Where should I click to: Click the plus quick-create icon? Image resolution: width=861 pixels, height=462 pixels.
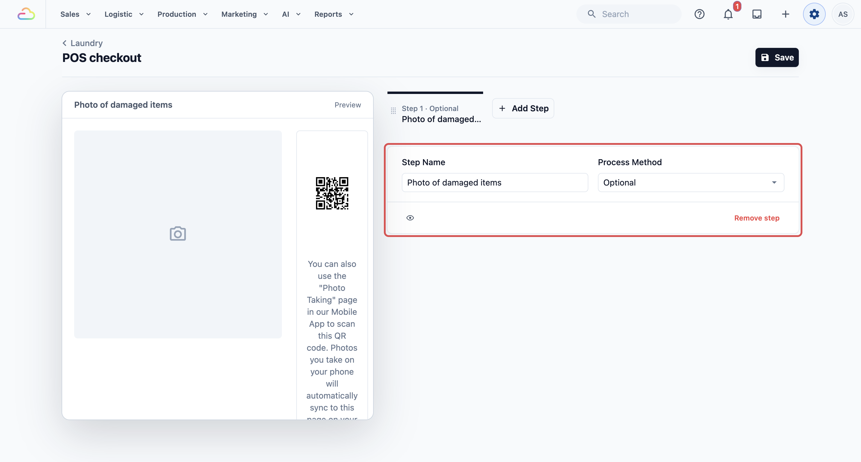[785, 14]
